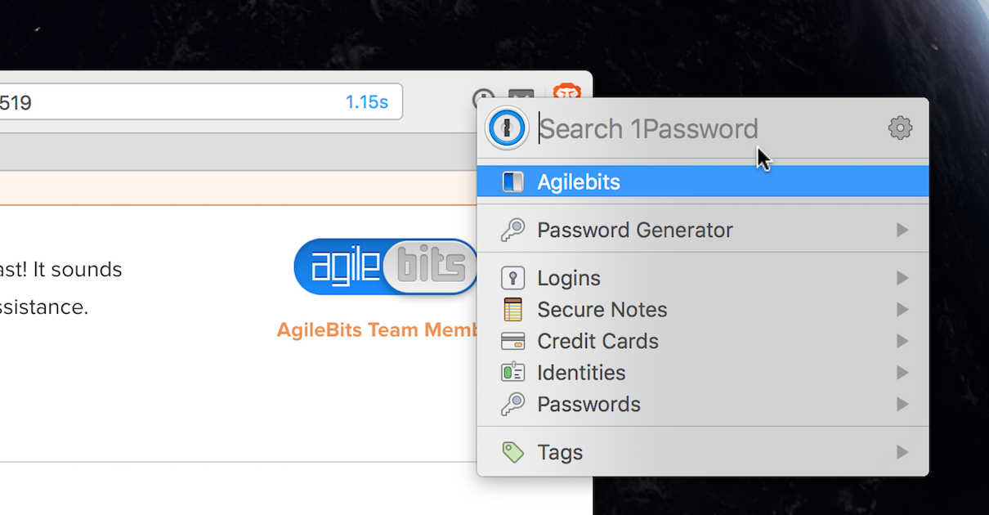This screenshot has width=989, height=515.
Task: Click the Identities badge icon
Action: coord(512,372)
